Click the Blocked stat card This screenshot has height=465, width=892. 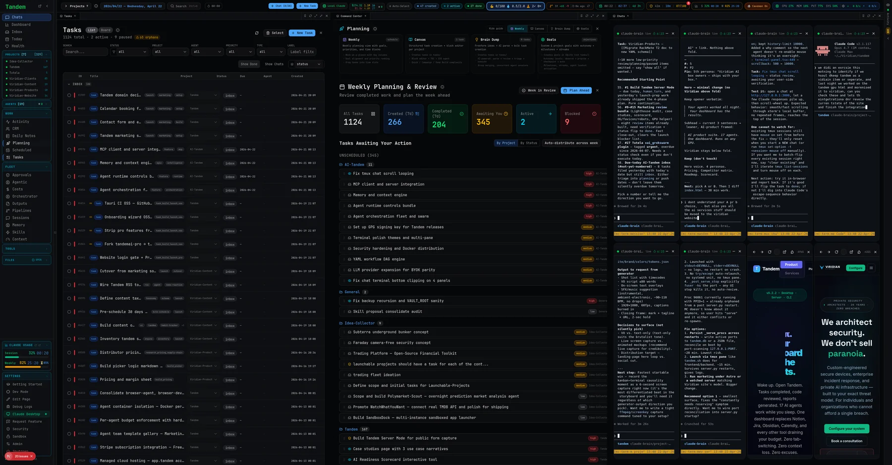tap(581, 119)
